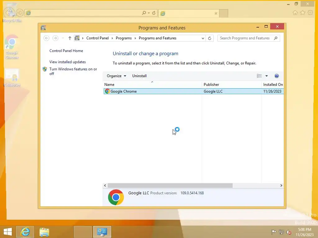Click Google Chrome desktop shortcut

12,47
